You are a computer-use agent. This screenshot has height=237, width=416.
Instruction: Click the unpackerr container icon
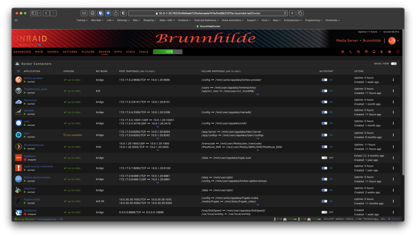18,190
